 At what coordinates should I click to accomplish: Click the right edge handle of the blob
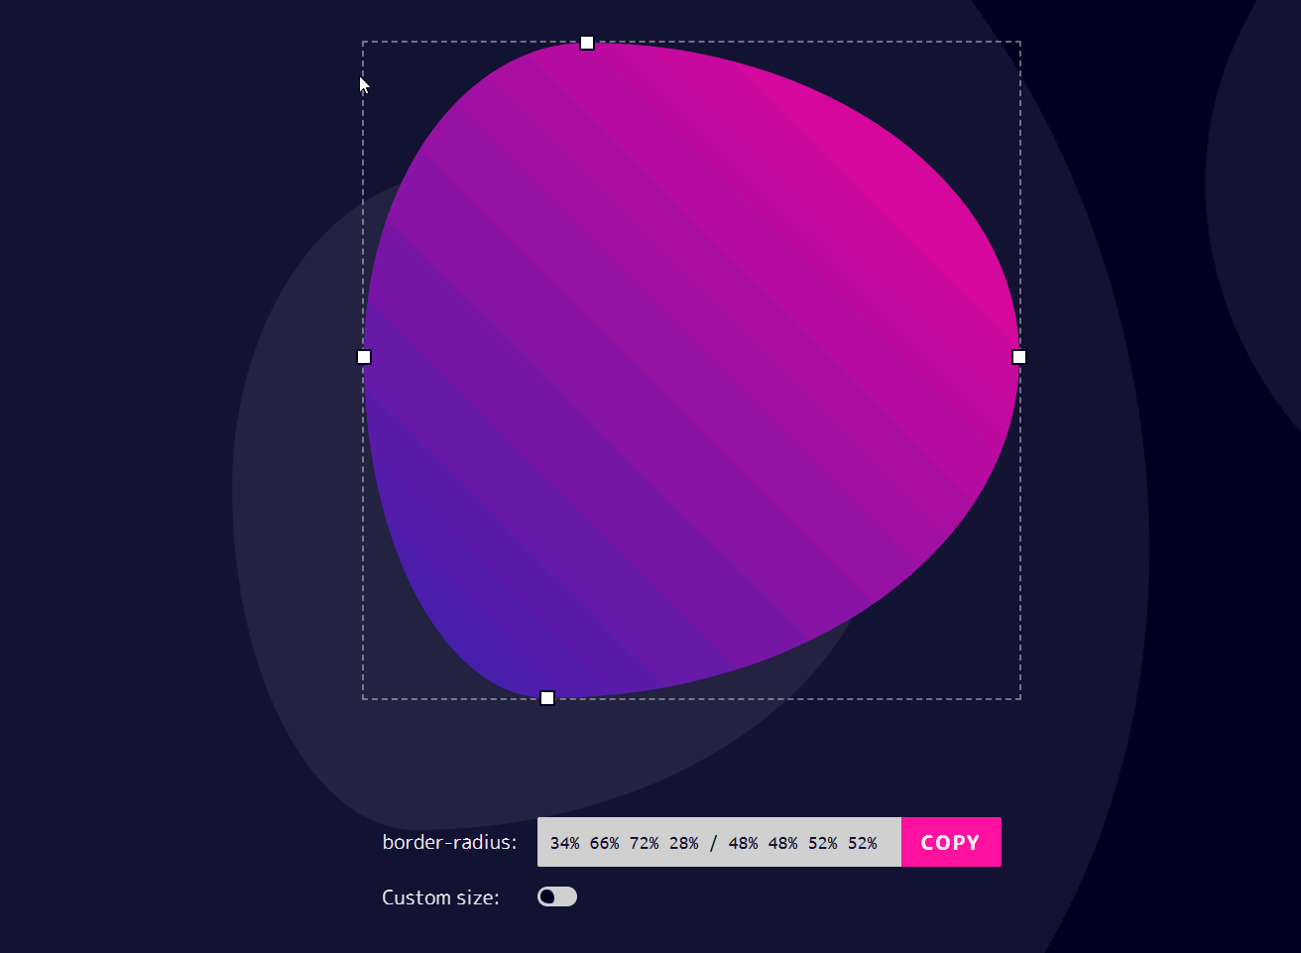pyautogui.click(x=1018, y=357)
